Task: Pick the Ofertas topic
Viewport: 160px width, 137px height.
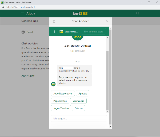Action: [79, 108]
